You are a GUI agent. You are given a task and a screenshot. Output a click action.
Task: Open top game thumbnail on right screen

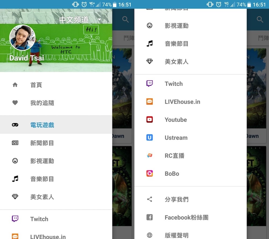click(256, 88)
